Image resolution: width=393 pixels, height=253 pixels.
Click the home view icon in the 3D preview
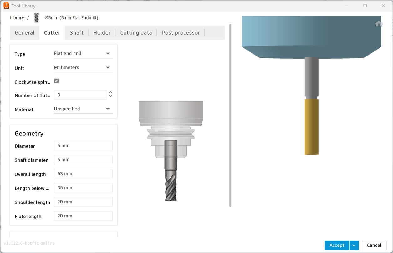[x=379, y=23]
